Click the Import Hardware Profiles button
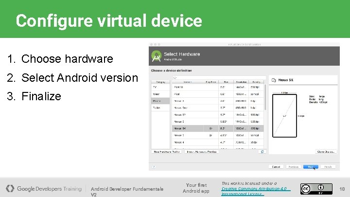 (202, 152)
